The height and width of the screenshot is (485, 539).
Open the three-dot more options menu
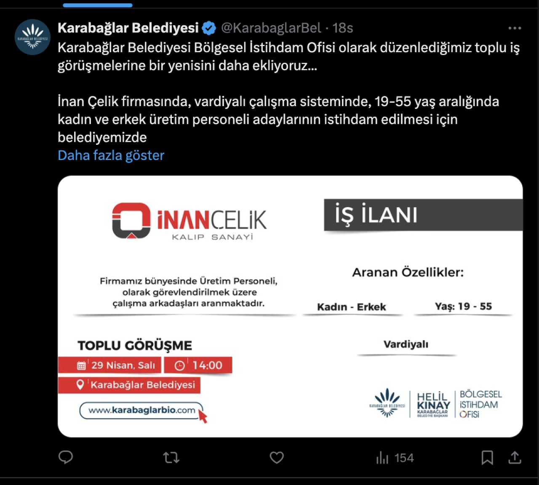(515, 28)
